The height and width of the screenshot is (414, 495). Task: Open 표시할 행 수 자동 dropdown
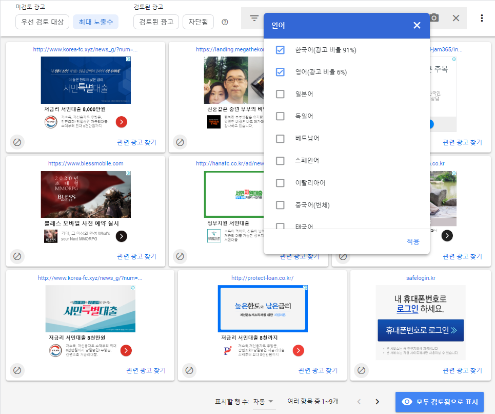pyautogui.click(x=263, y=402)
